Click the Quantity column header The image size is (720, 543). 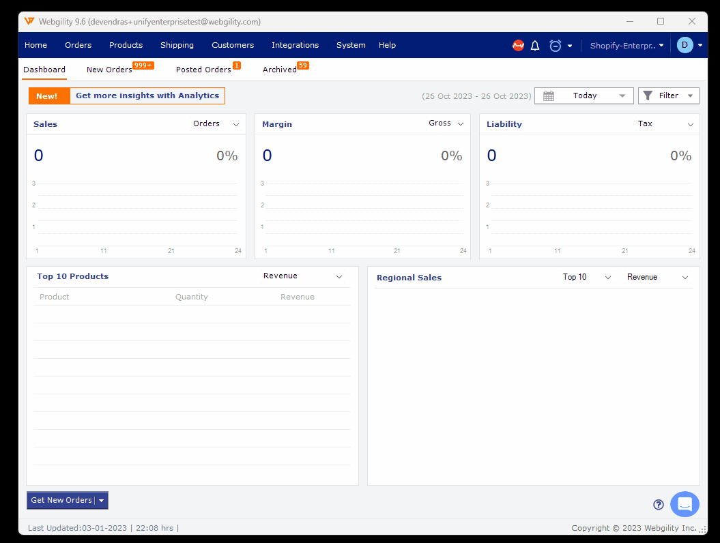[192, 297]
